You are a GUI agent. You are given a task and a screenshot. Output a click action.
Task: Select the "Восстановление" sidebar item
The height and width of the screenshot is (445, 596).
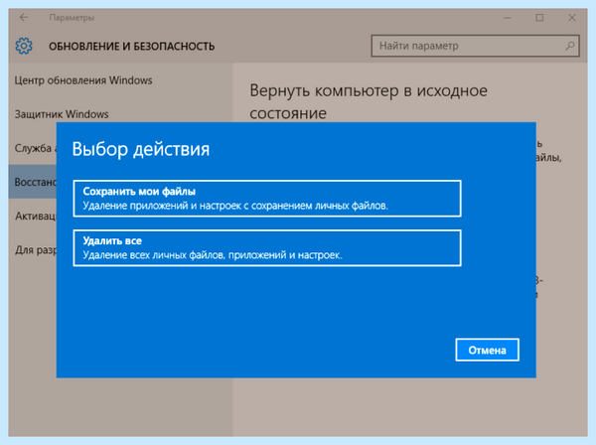point(33,182)
